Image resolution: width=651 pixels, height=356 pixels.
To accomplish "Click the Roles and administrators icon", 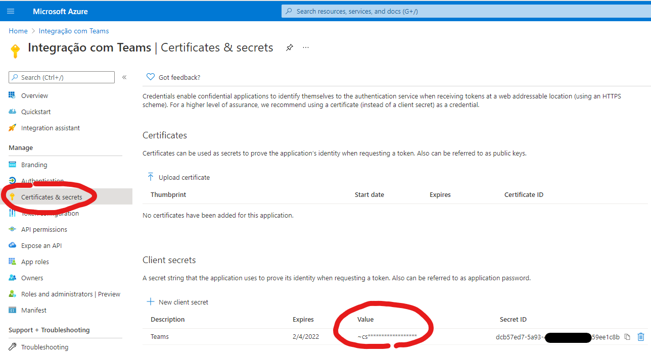I will [12, 294].
